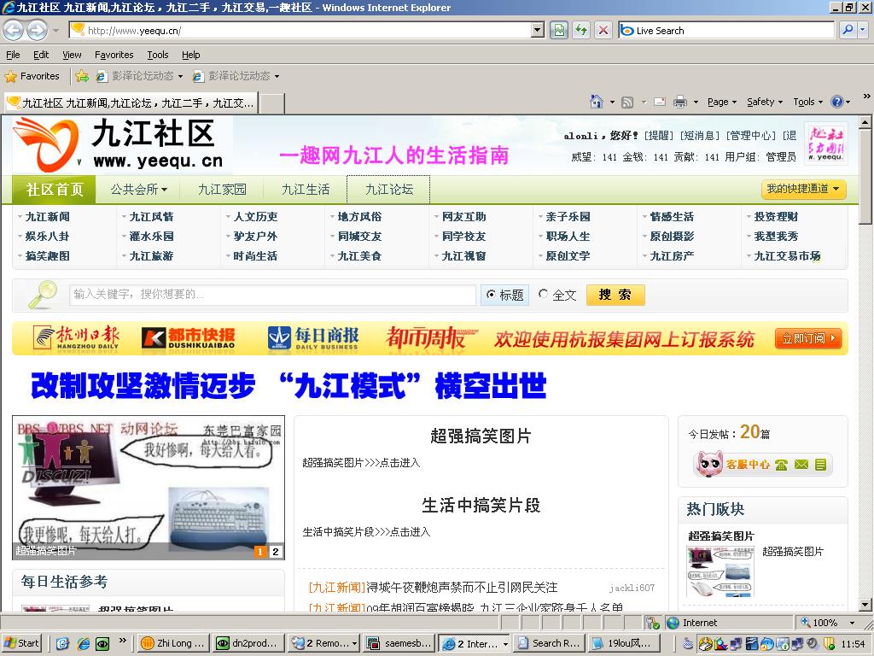Select the 标题 radio button
The image size is (874, 656).
point(491,295)
